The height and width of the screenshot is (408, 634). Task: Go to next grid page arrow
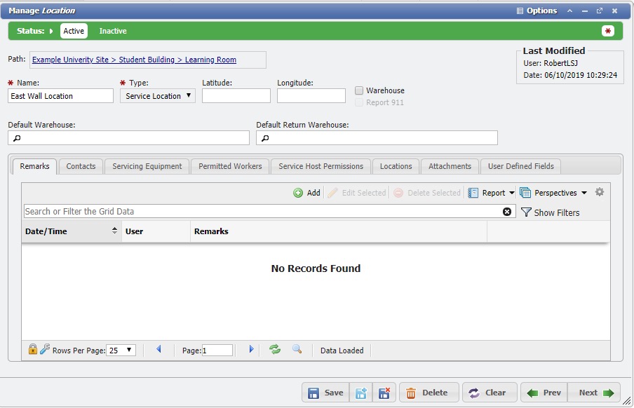pyautogui.click(x=251, y=350)
